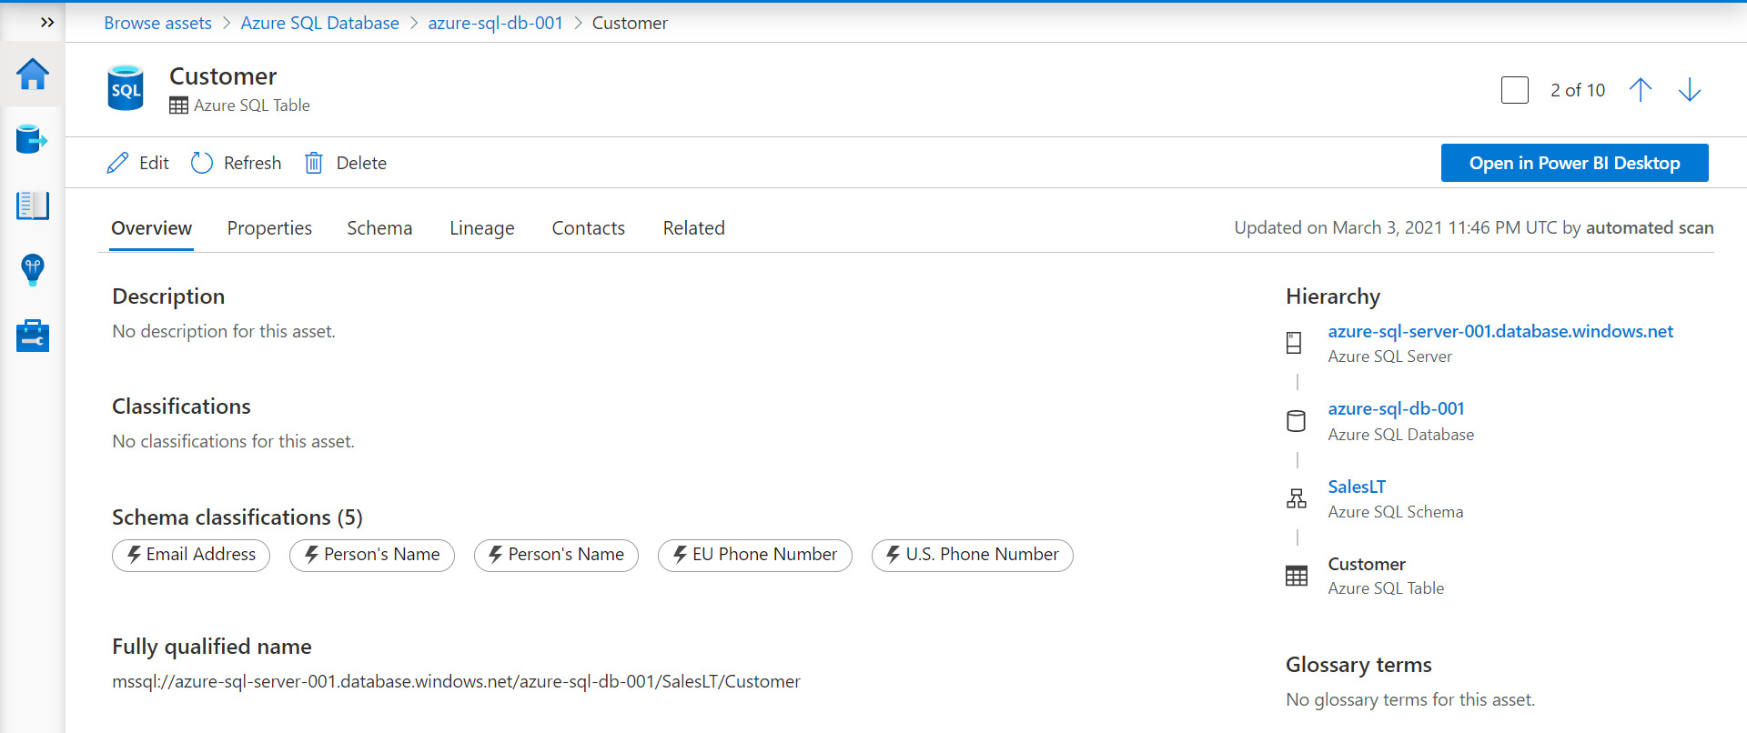The image size is (1747, 733).
Task: Navigate to Browse assets breadcrumb
Action: pos(157,23)
